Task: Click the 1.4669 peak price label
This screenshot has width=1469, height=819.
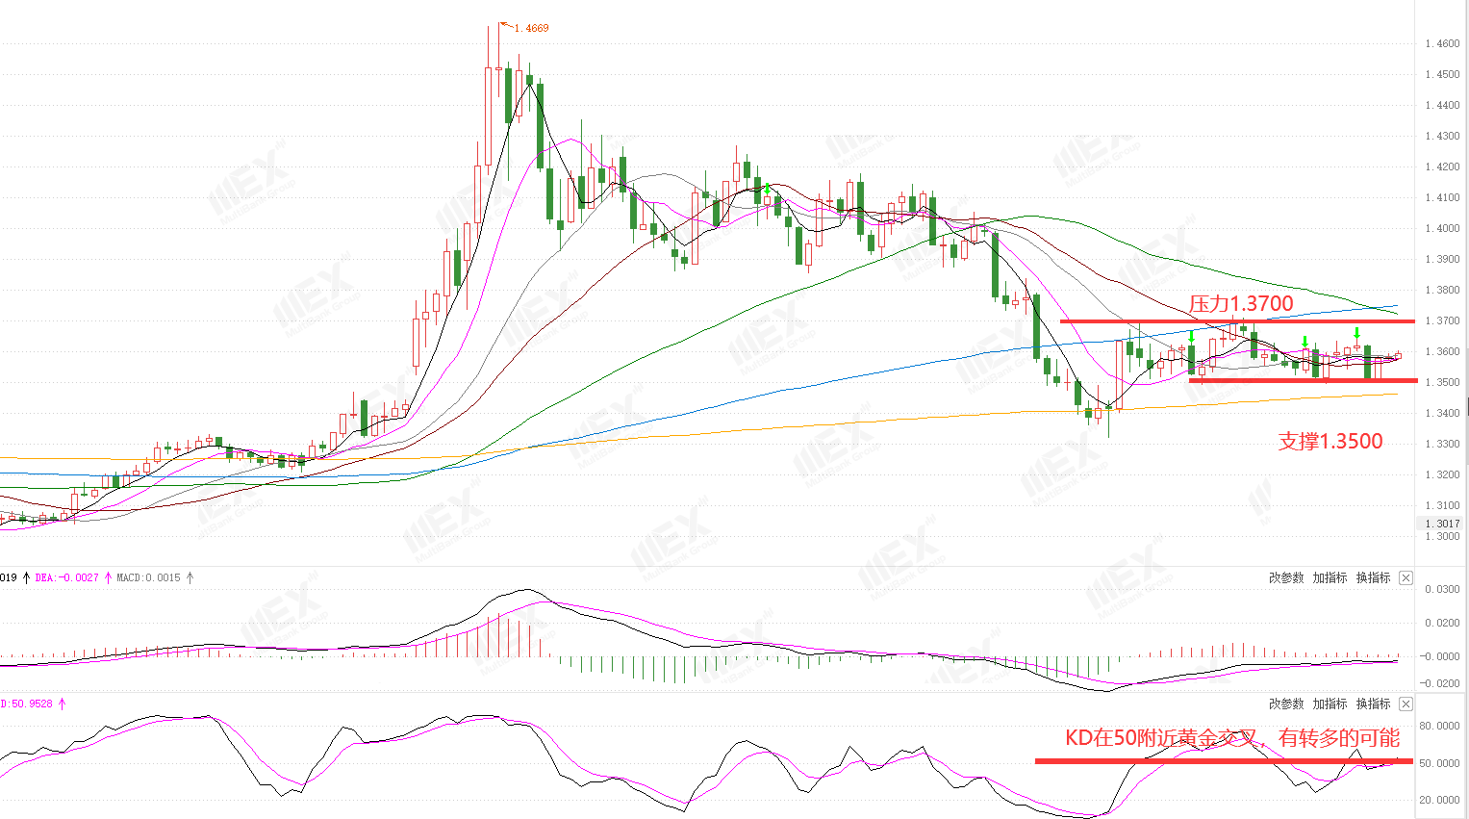Action: coord(531,29)
